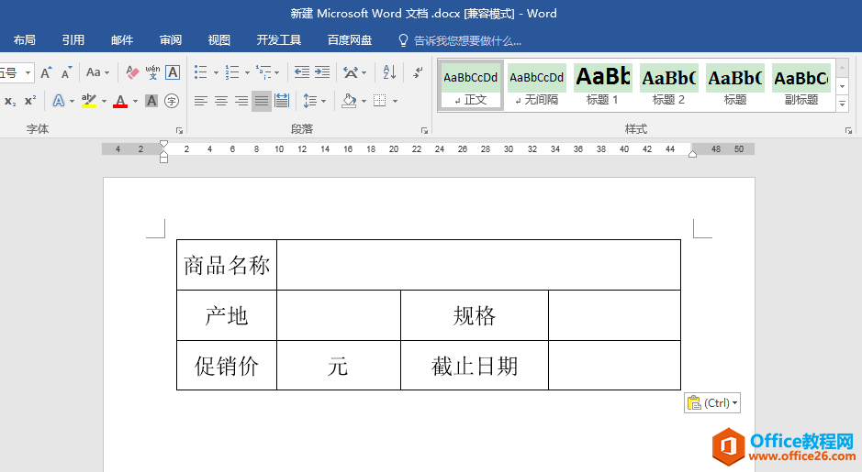Click the Sort A-Z icon

coord(389,72)
